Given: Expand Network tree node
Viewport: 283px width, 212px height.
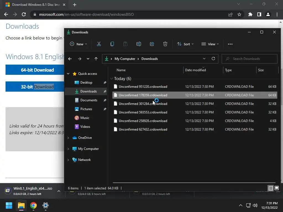Looking at the screenshot, I should [68, 160].
